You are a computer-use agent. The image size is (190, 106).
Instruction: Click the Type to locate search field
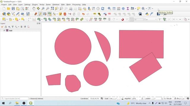(15, 99)
